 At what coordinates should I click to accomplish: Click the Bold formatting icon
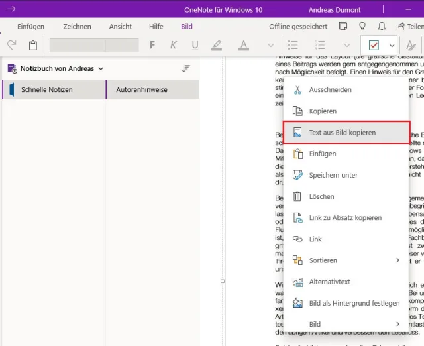(152, 45)
